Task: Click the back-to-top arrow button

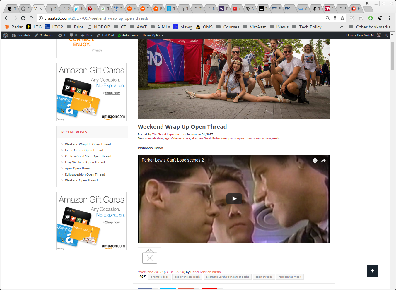Action: point(373,271)
